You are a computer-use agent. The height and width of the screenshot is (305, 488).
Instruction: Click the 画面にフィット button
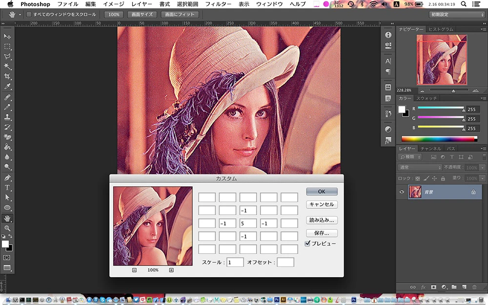click(180, 15)
